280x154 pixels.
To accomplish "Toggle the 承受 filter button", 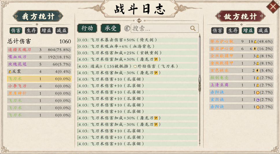I will coord(111,28).
